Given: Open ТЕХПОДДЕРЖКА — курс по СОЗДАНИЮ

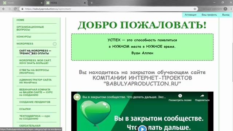Looking at the screenshot, I should 35,117.
